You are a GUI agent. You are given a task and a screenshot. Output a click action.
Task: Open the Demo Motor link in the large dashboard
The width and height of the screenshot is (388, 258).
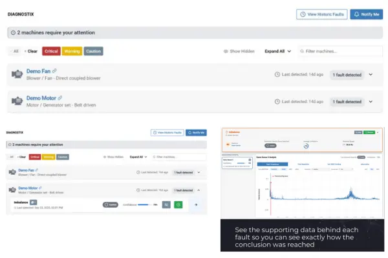point(41,98)
